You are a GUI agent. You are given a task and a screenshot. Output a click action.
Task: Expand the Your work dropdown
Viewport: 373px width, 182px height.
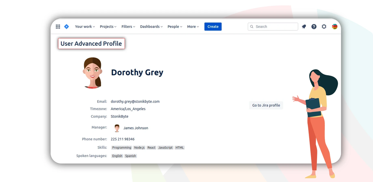(85, 26)
